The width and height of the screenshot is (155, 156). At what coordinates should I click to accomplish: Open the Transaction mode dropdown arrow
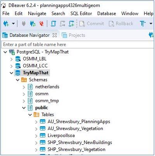click(151, 24)
